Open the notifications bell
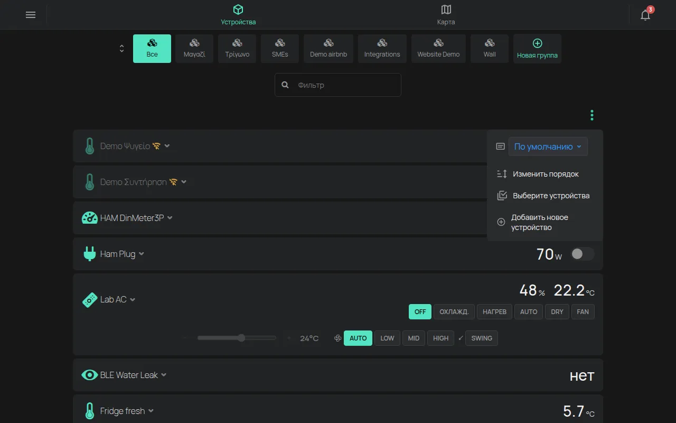This screenshot has height=423, width=676. [645, 15]
